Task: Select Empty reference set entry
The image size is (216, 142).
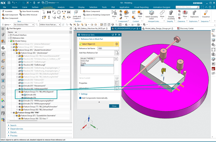Action: pyautogui.click(x=97, y=63)
